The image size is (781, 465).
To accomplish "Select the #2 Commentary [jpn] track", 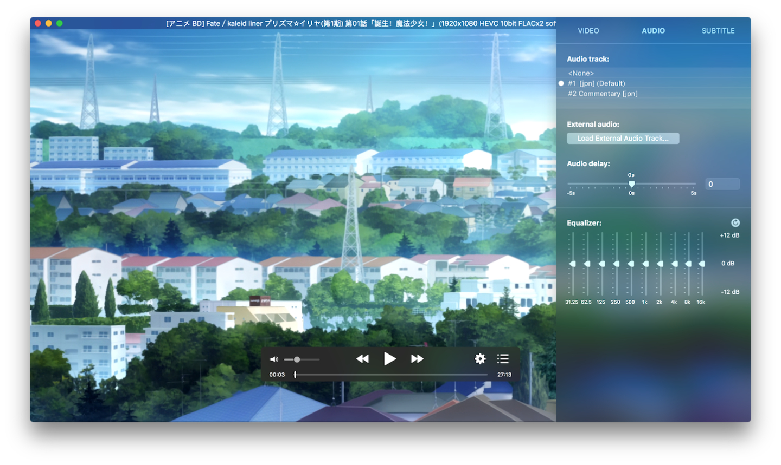I will pyautogui.click(x=603, y=94).
